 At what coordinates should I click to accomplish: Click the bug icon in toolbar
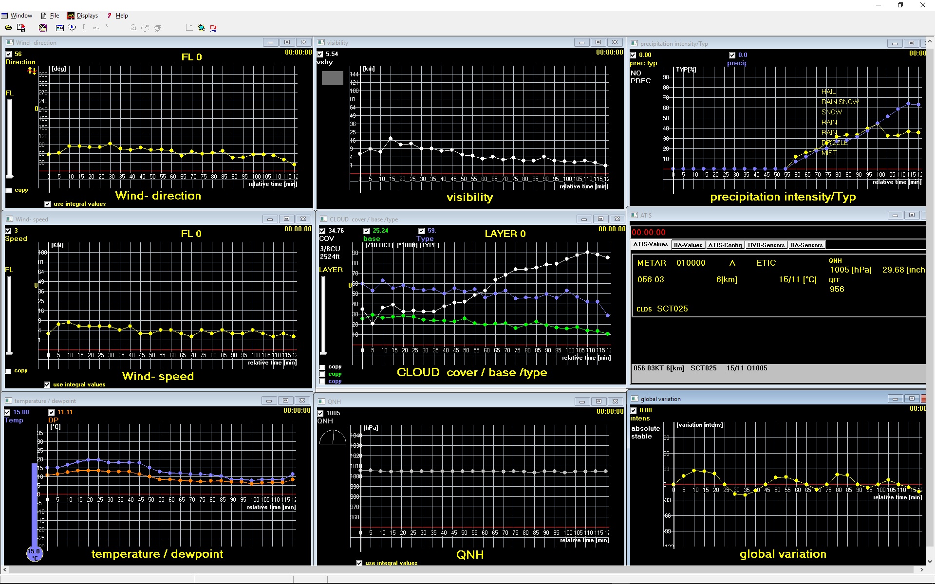(201, 28)
